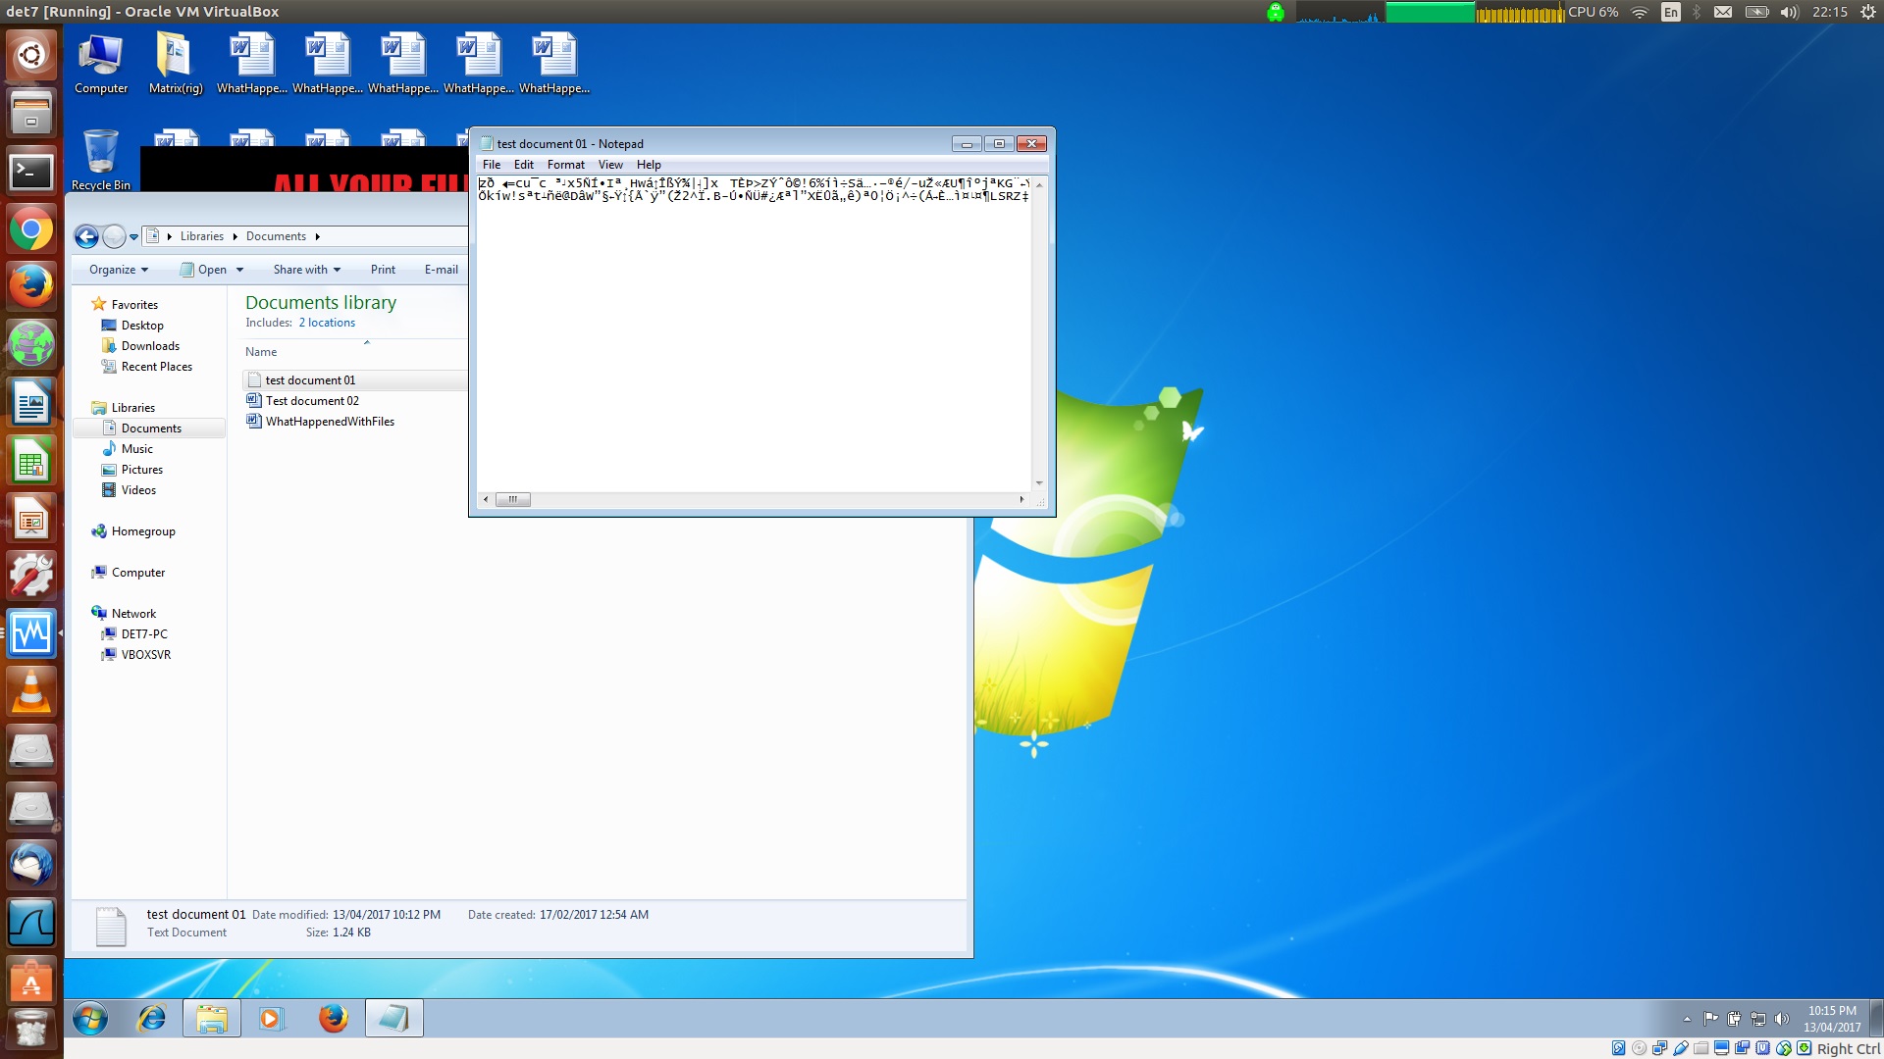Open the Edit menu in Notepad
The width and height of the screenshot is (1884, 1059).
pyautogui.click(x=523, y=165)
